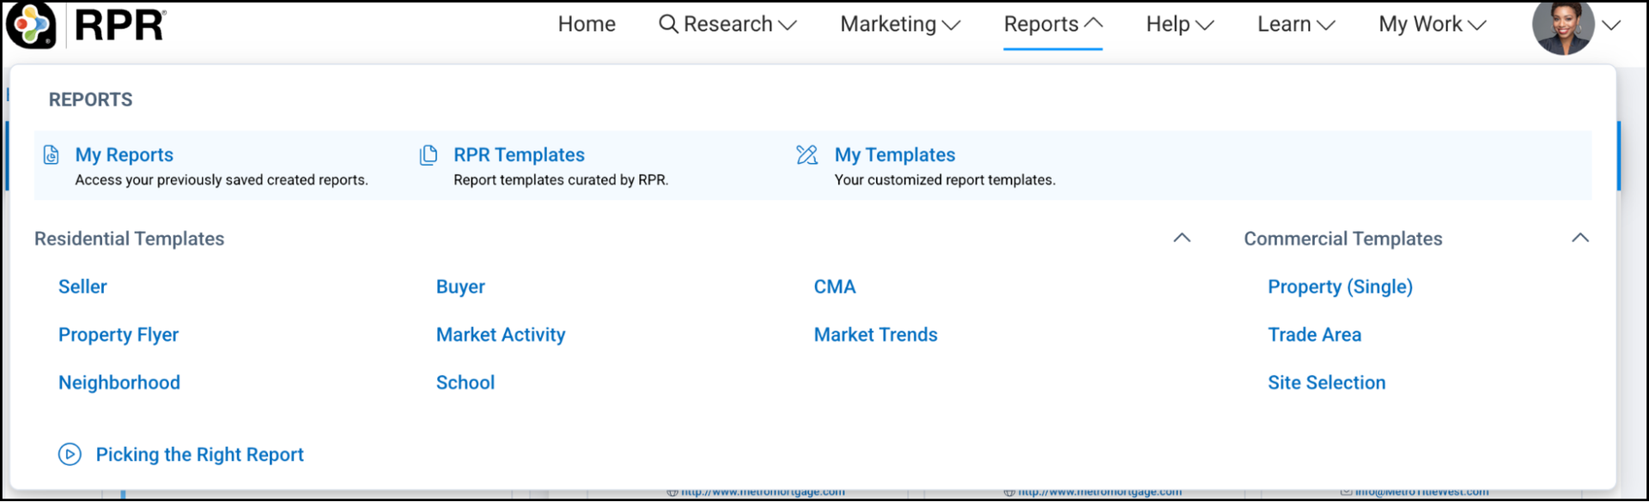
Task: Open the My Work menu
Action: pyautogui.click(x=1432, y=24)
